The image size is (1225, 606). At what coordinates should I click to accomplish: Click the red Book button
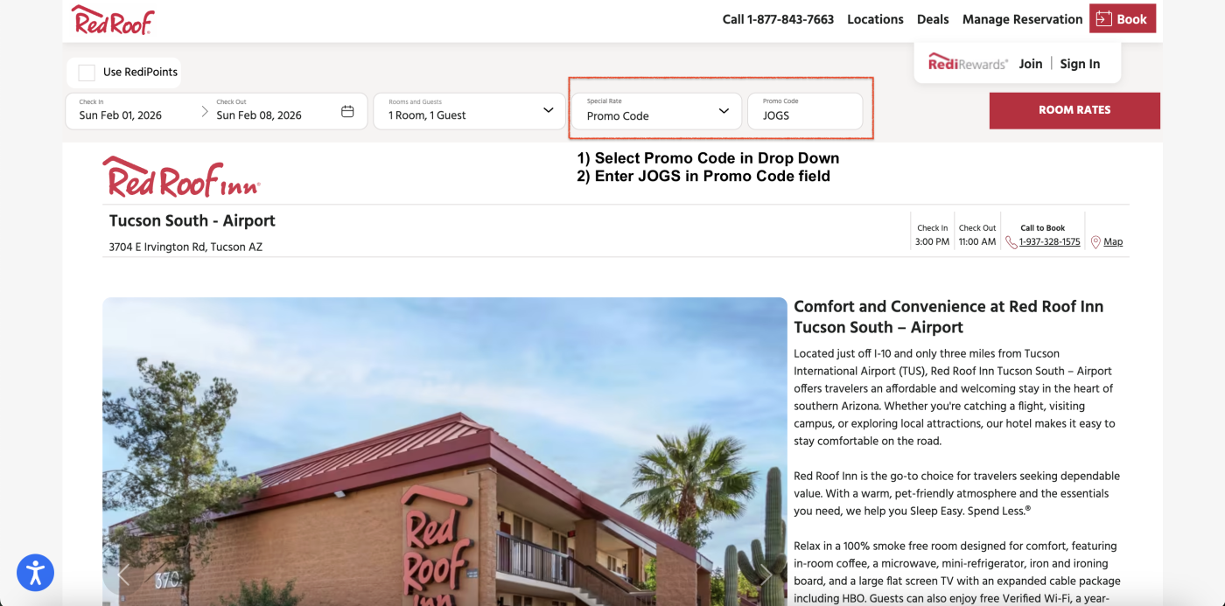[1123, 18]
